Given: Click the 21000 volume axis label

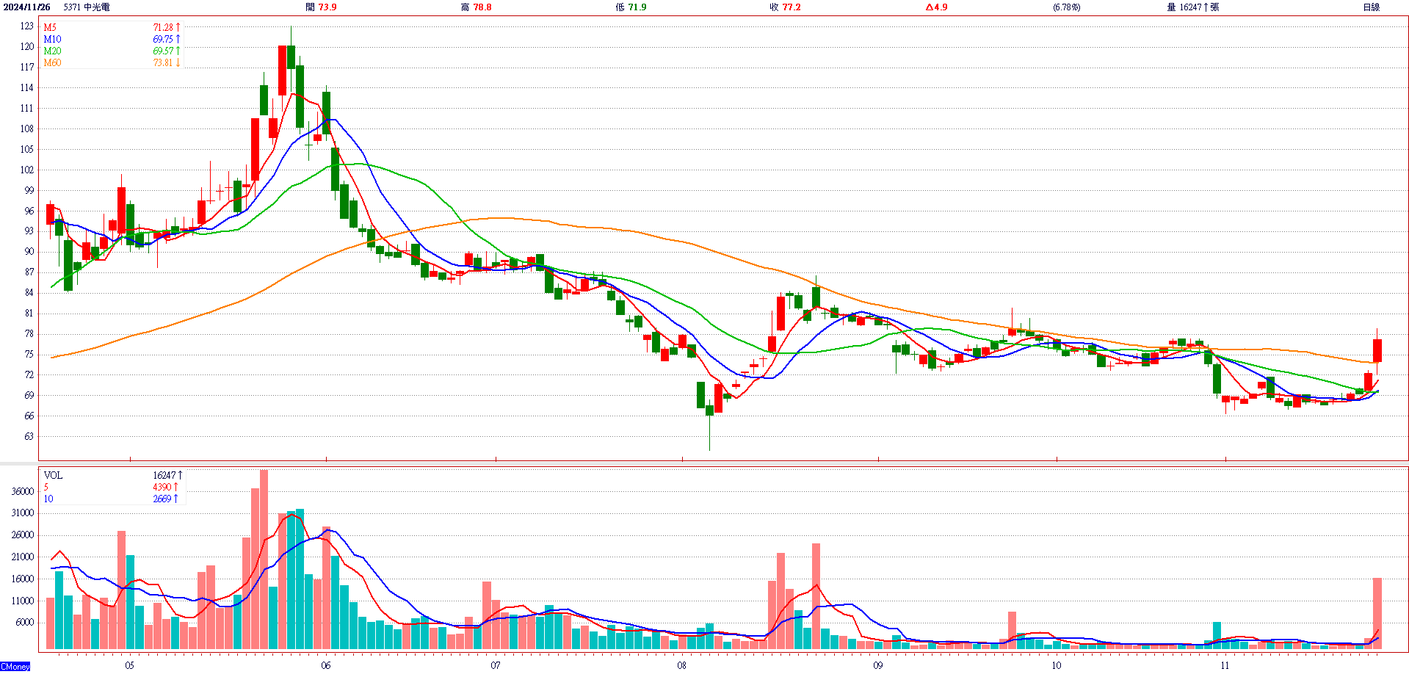Looking at the screenshot, I should click(23, 557).
